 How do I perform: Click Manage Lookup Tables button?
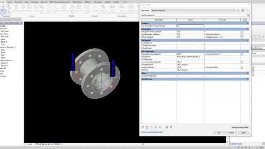tap(240, 127)
